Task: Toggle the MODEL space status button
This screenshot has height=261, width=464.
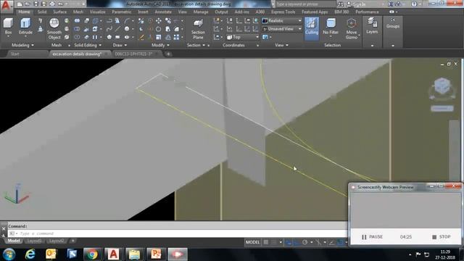Action: coord(252,242)
